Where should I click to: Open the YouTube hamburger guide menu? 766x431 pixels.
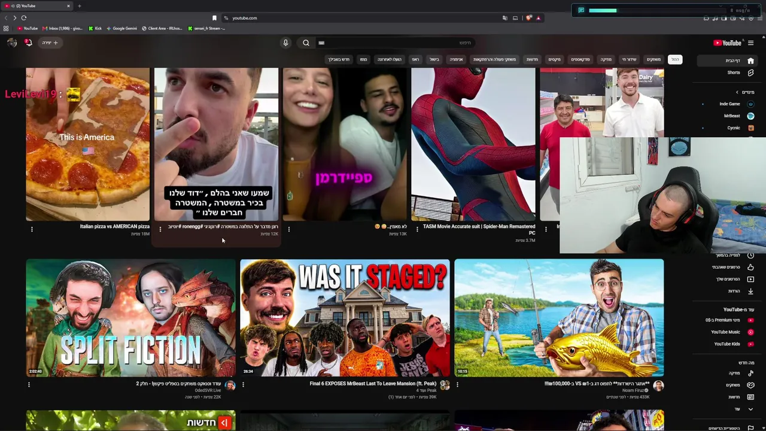750,43
